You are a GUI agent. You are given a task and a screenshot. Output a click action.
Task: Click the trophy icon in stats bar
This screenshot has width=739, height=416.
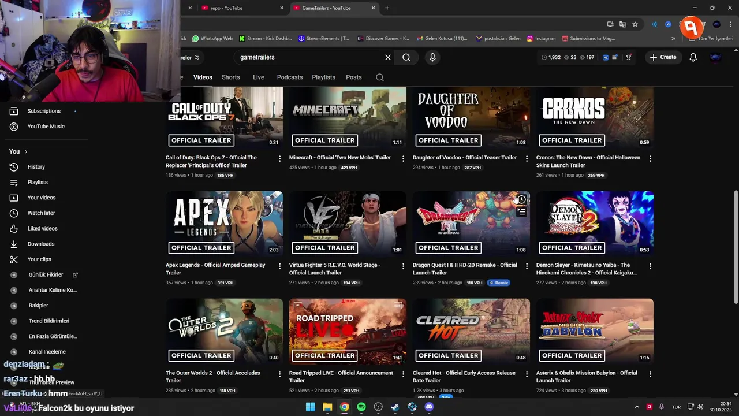pos(628,57)
